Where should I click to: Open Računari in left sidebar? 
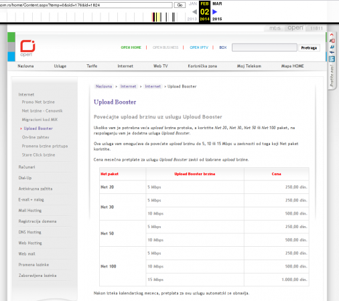coord(27,167)
